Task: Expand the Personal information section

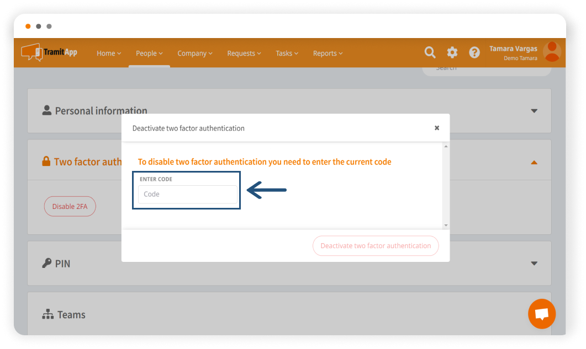Action: pyautogui.click(x=534, y=111)
